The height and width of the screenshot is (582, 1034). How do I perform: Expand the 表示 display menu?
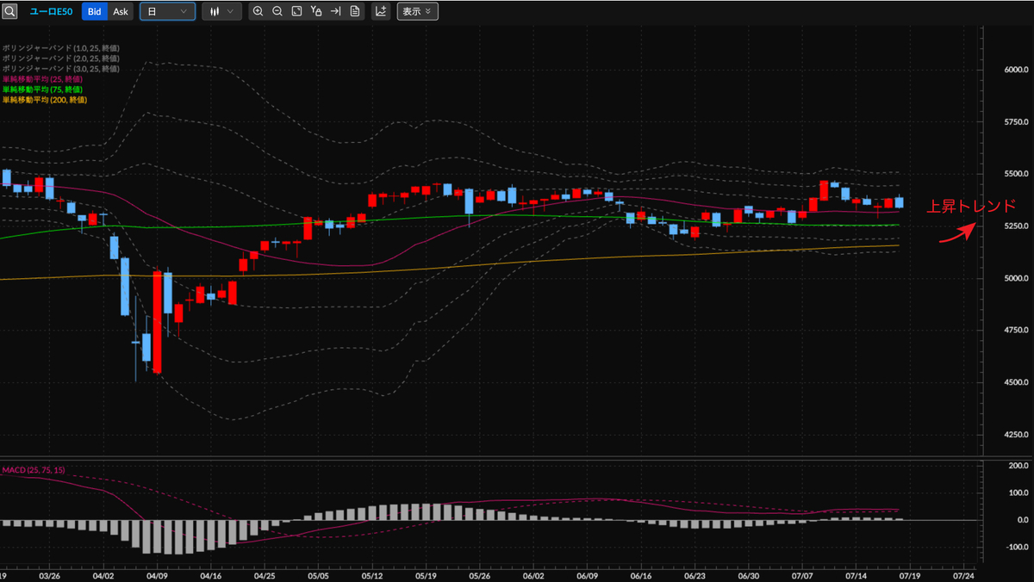[x=417, y=12]
